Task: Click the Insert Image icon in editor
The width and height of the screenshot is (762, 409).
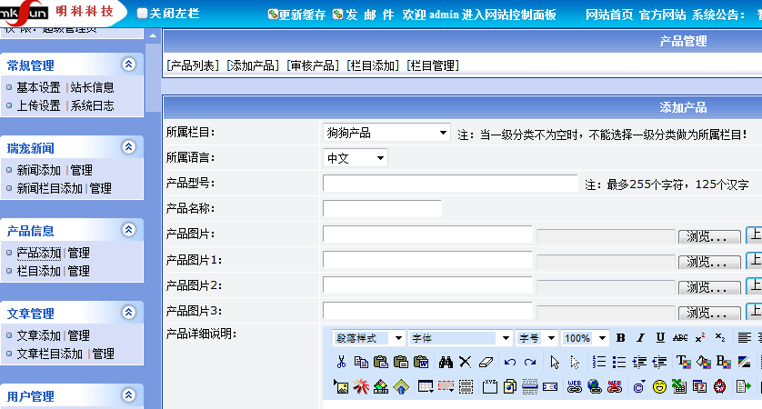Action: tap(341, 387)
